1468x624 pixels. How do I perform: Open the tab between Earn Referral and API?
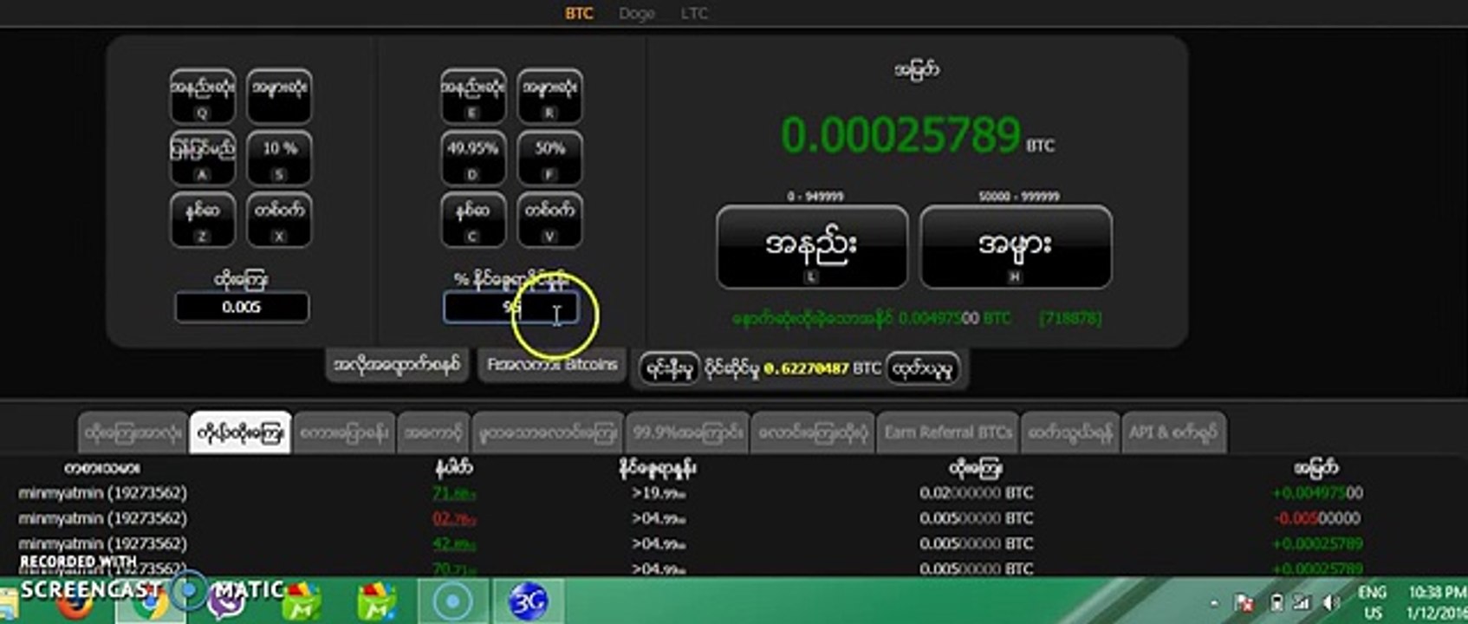pyautogui.click(x=1070, y=432)
